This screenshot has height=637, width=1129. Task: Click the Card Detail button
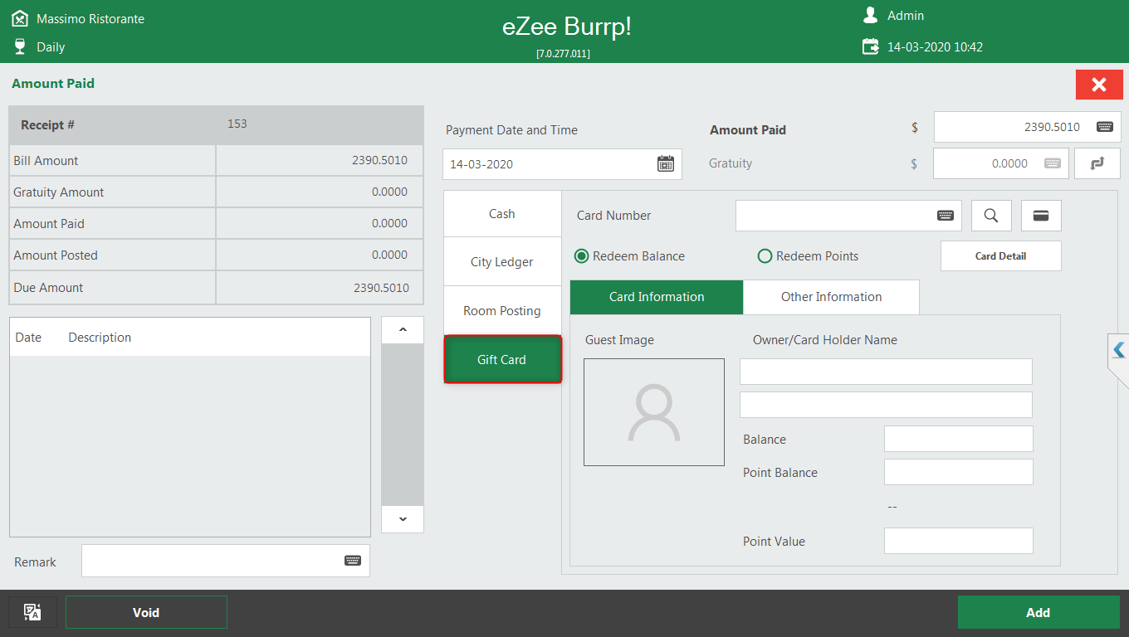click(x=1000, y=256)
